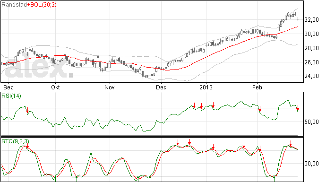Select the 28,00 price axis value
This screenshot has width=326, height=183.
[311, 48]
